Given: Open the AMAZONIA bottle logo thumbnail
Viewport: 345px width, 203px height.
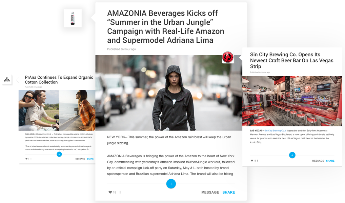Looking at the screenshot, I should [73, 18].
